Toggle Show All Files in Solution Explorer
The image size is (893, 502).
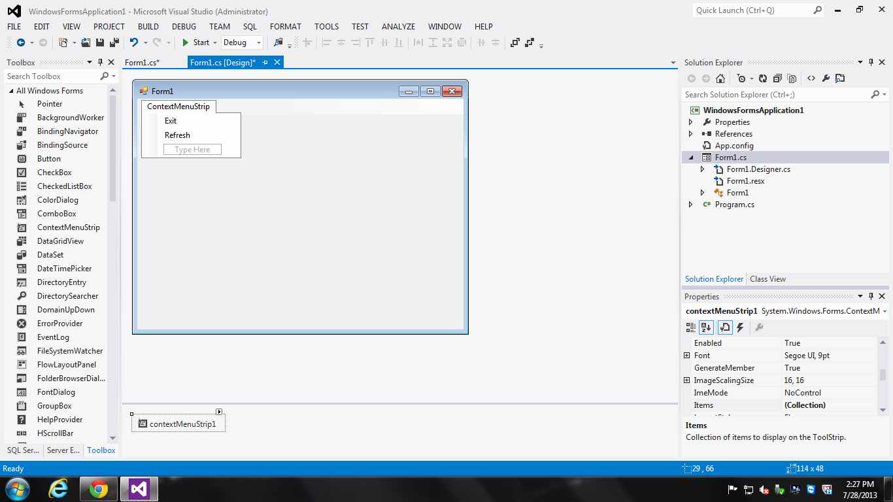coord(792,78)
